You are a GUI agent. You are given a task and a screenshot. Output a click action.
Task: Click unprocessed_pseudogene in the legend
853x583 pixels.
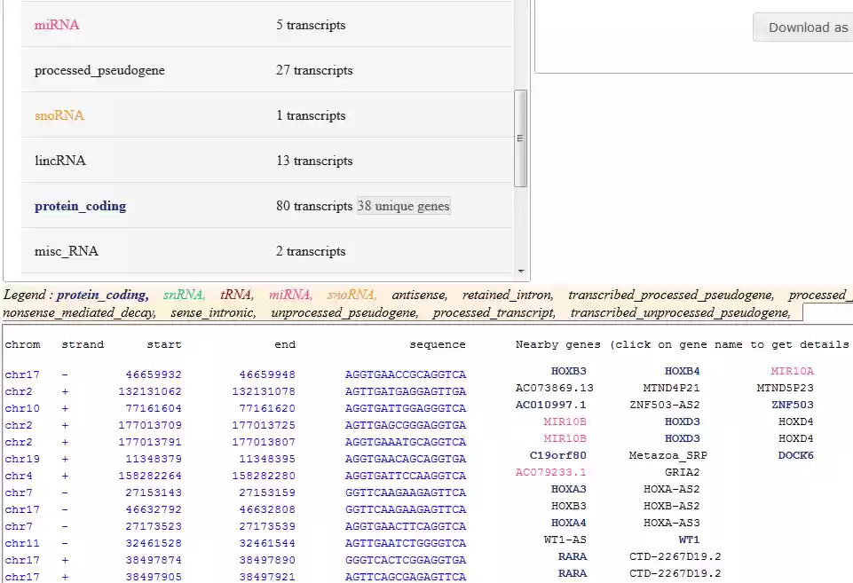(344, 312)
